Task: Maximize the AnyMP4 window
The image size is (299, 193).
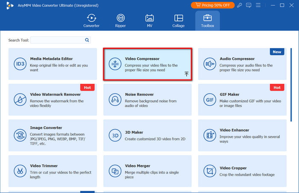Action: (x=282, y=5)
